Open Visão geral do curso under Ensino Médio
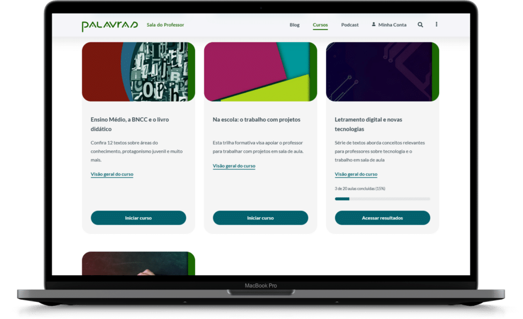523x319 pixels. [112, 175]
